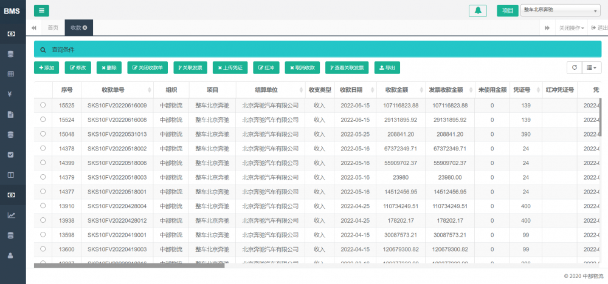The image size is (608, 284).
Task: Click the 关闭收款单 button
Action: point(148,68)
